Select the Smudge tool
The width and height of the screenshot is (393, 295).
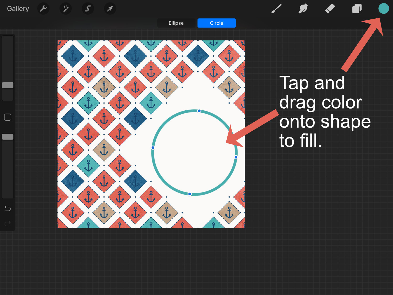coord(303,8)
